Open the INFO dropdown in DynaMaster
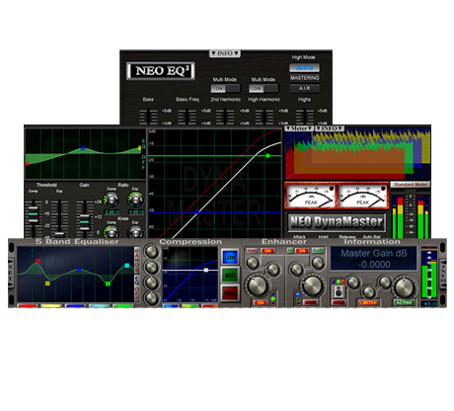Image resolution: width=454 pixels, height=411 pixels. click(330, 128)
